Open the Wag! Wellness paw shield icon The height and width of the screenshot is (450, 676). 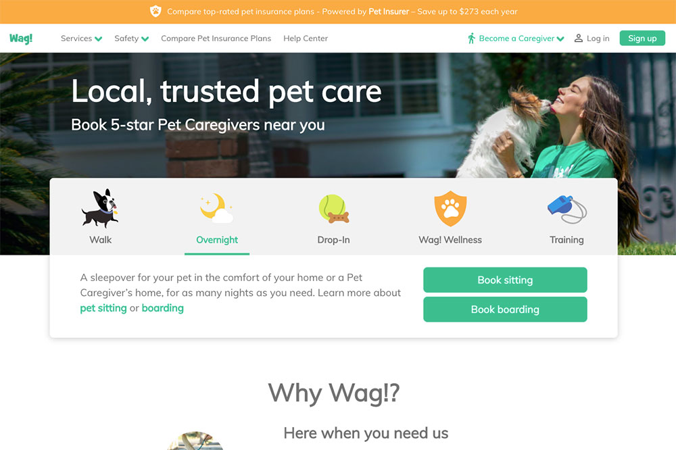tap(450, 209)
